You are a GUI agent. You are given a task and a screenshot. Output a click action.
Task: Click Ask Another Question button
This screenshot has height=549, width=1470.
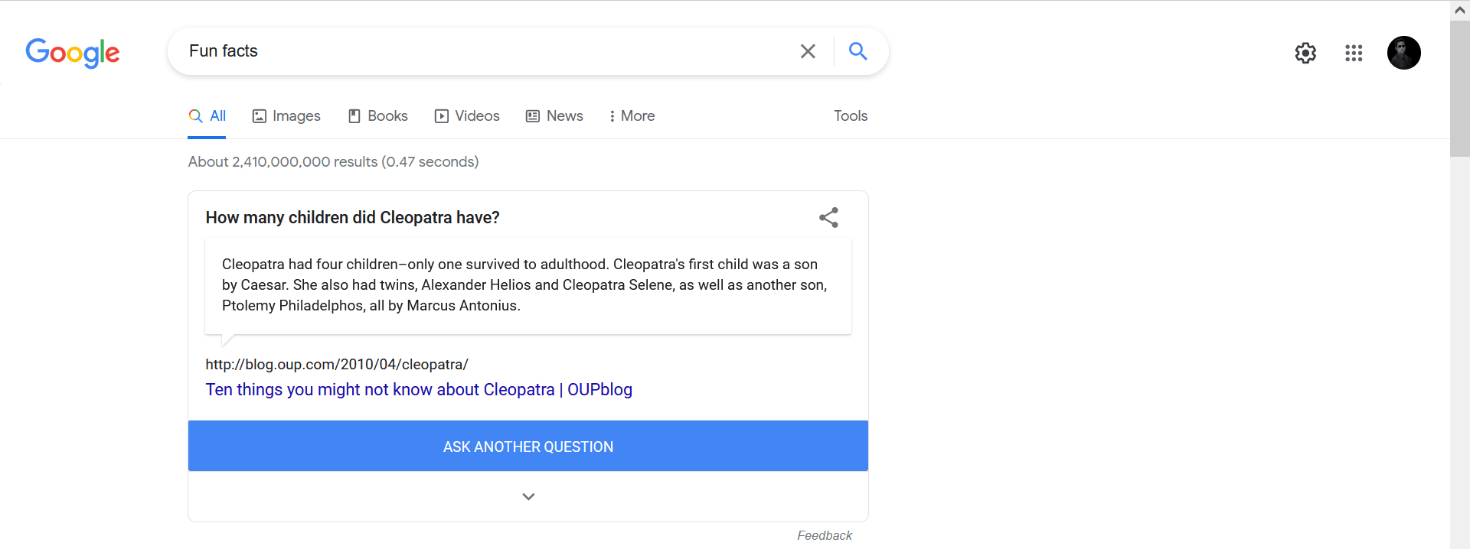pyautogui.click(x=528, y=447)
